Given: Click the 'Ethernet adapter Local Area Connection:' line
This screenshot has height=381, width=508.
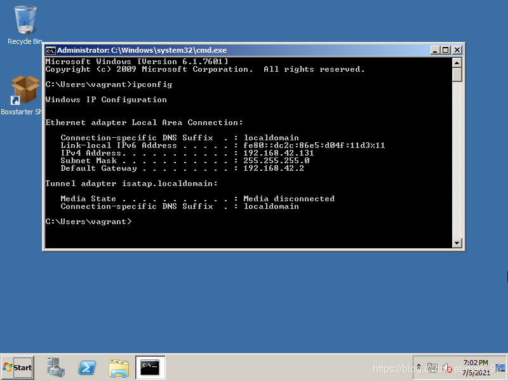Looking at the screenshot, I should tap(144, 123).
